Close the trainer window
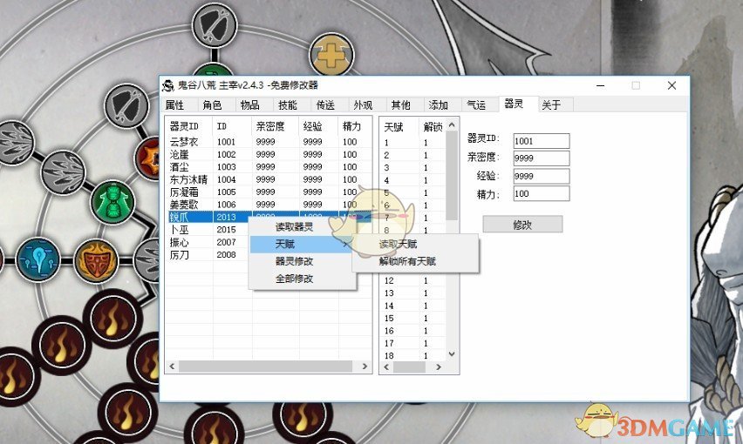 click(671, 85)
